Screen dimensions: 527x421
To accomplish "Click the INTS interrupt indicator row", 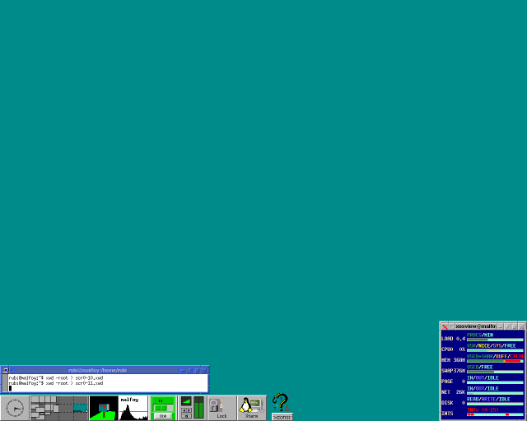I will coord(494,414).
